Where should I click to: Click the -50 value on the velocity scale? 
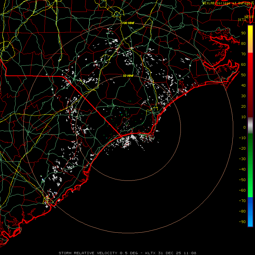(242, 180)
